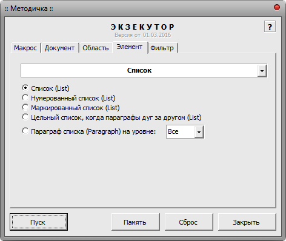
Task: Expand the Список element type dropdown arrow
Action: point(262,71)
